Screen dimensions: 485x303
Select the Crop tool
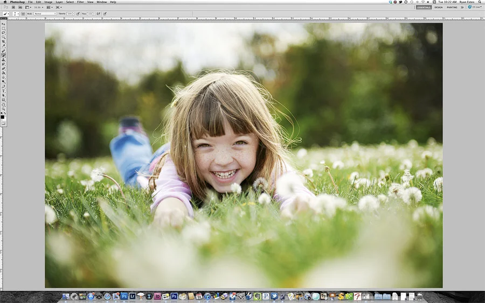3,41
